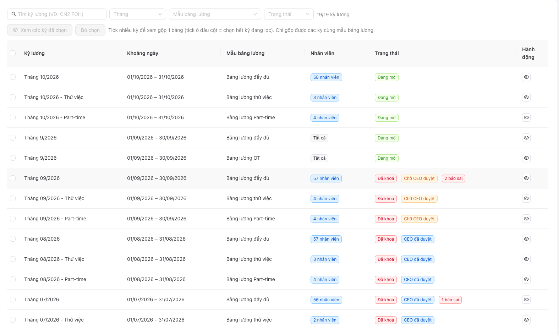Image resolution: width=559 pixels, height=335 pixels.
Task: Tick checkbox for Tháng 10/2026 row
Action: [13, 77]
